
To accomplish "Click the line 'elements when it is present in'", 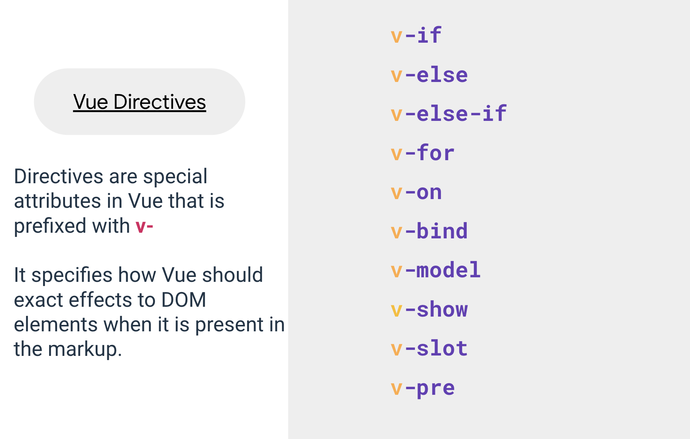I will click(149, 325).
